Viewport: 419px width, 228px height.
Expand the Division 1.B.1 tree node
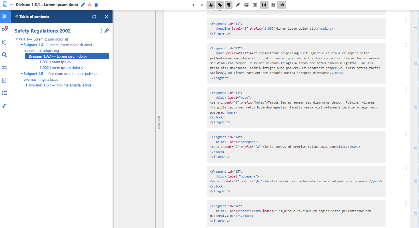(x=27, y=85)
